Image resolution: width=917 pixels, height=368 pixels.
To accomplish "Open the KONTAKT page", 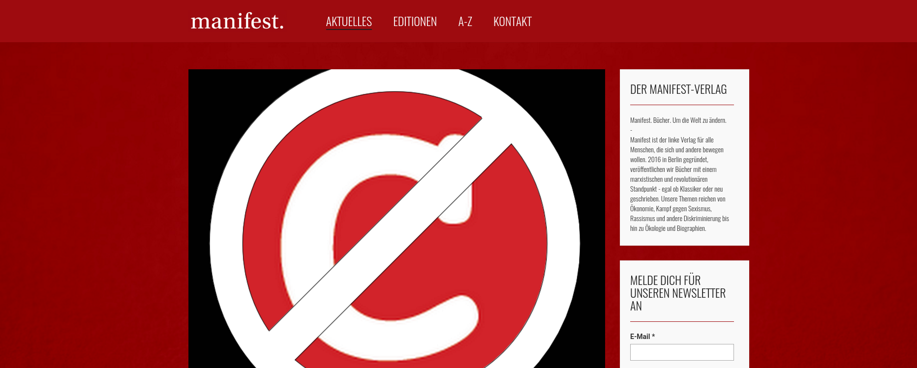I will [x=512, y=22].
